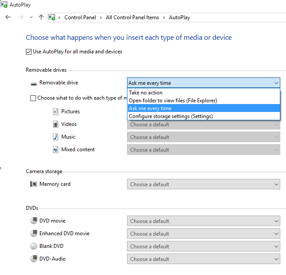Navigate to All Control Panel Items
This screenshot has height=275, width=286.
click(x=132, y=17)
